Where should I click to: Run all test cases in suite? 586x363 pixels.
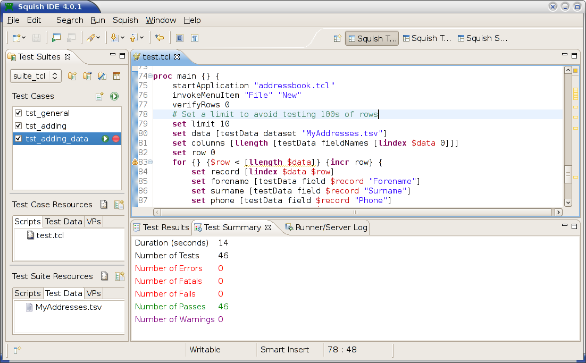coord(114,96)
